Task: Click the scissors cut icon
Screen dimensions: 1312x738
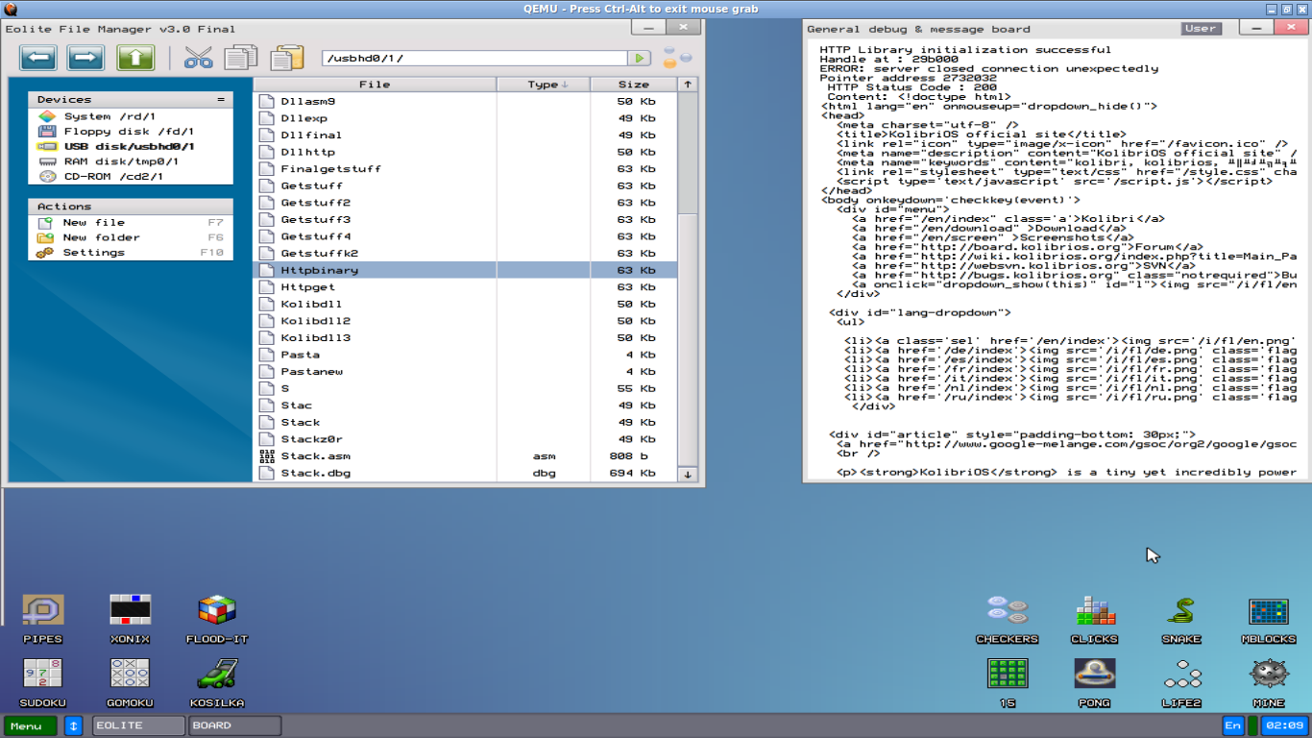Action: pyautogui.click(x=198, y=59)
